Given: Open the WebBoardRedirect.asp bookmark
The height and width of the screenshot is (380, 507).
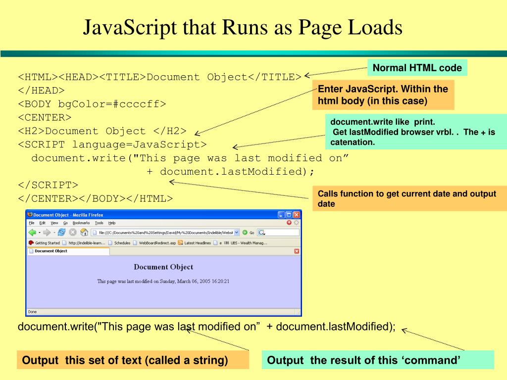Looking at the screenshot, I should (154, 243).
